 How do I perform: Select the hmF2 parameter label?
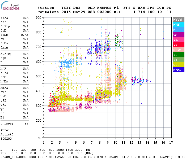coord(4,88)
